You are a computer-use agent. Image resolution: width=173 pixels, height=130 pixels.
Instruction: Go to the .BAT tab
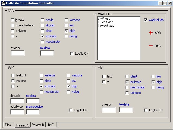[x=51, y=125]
